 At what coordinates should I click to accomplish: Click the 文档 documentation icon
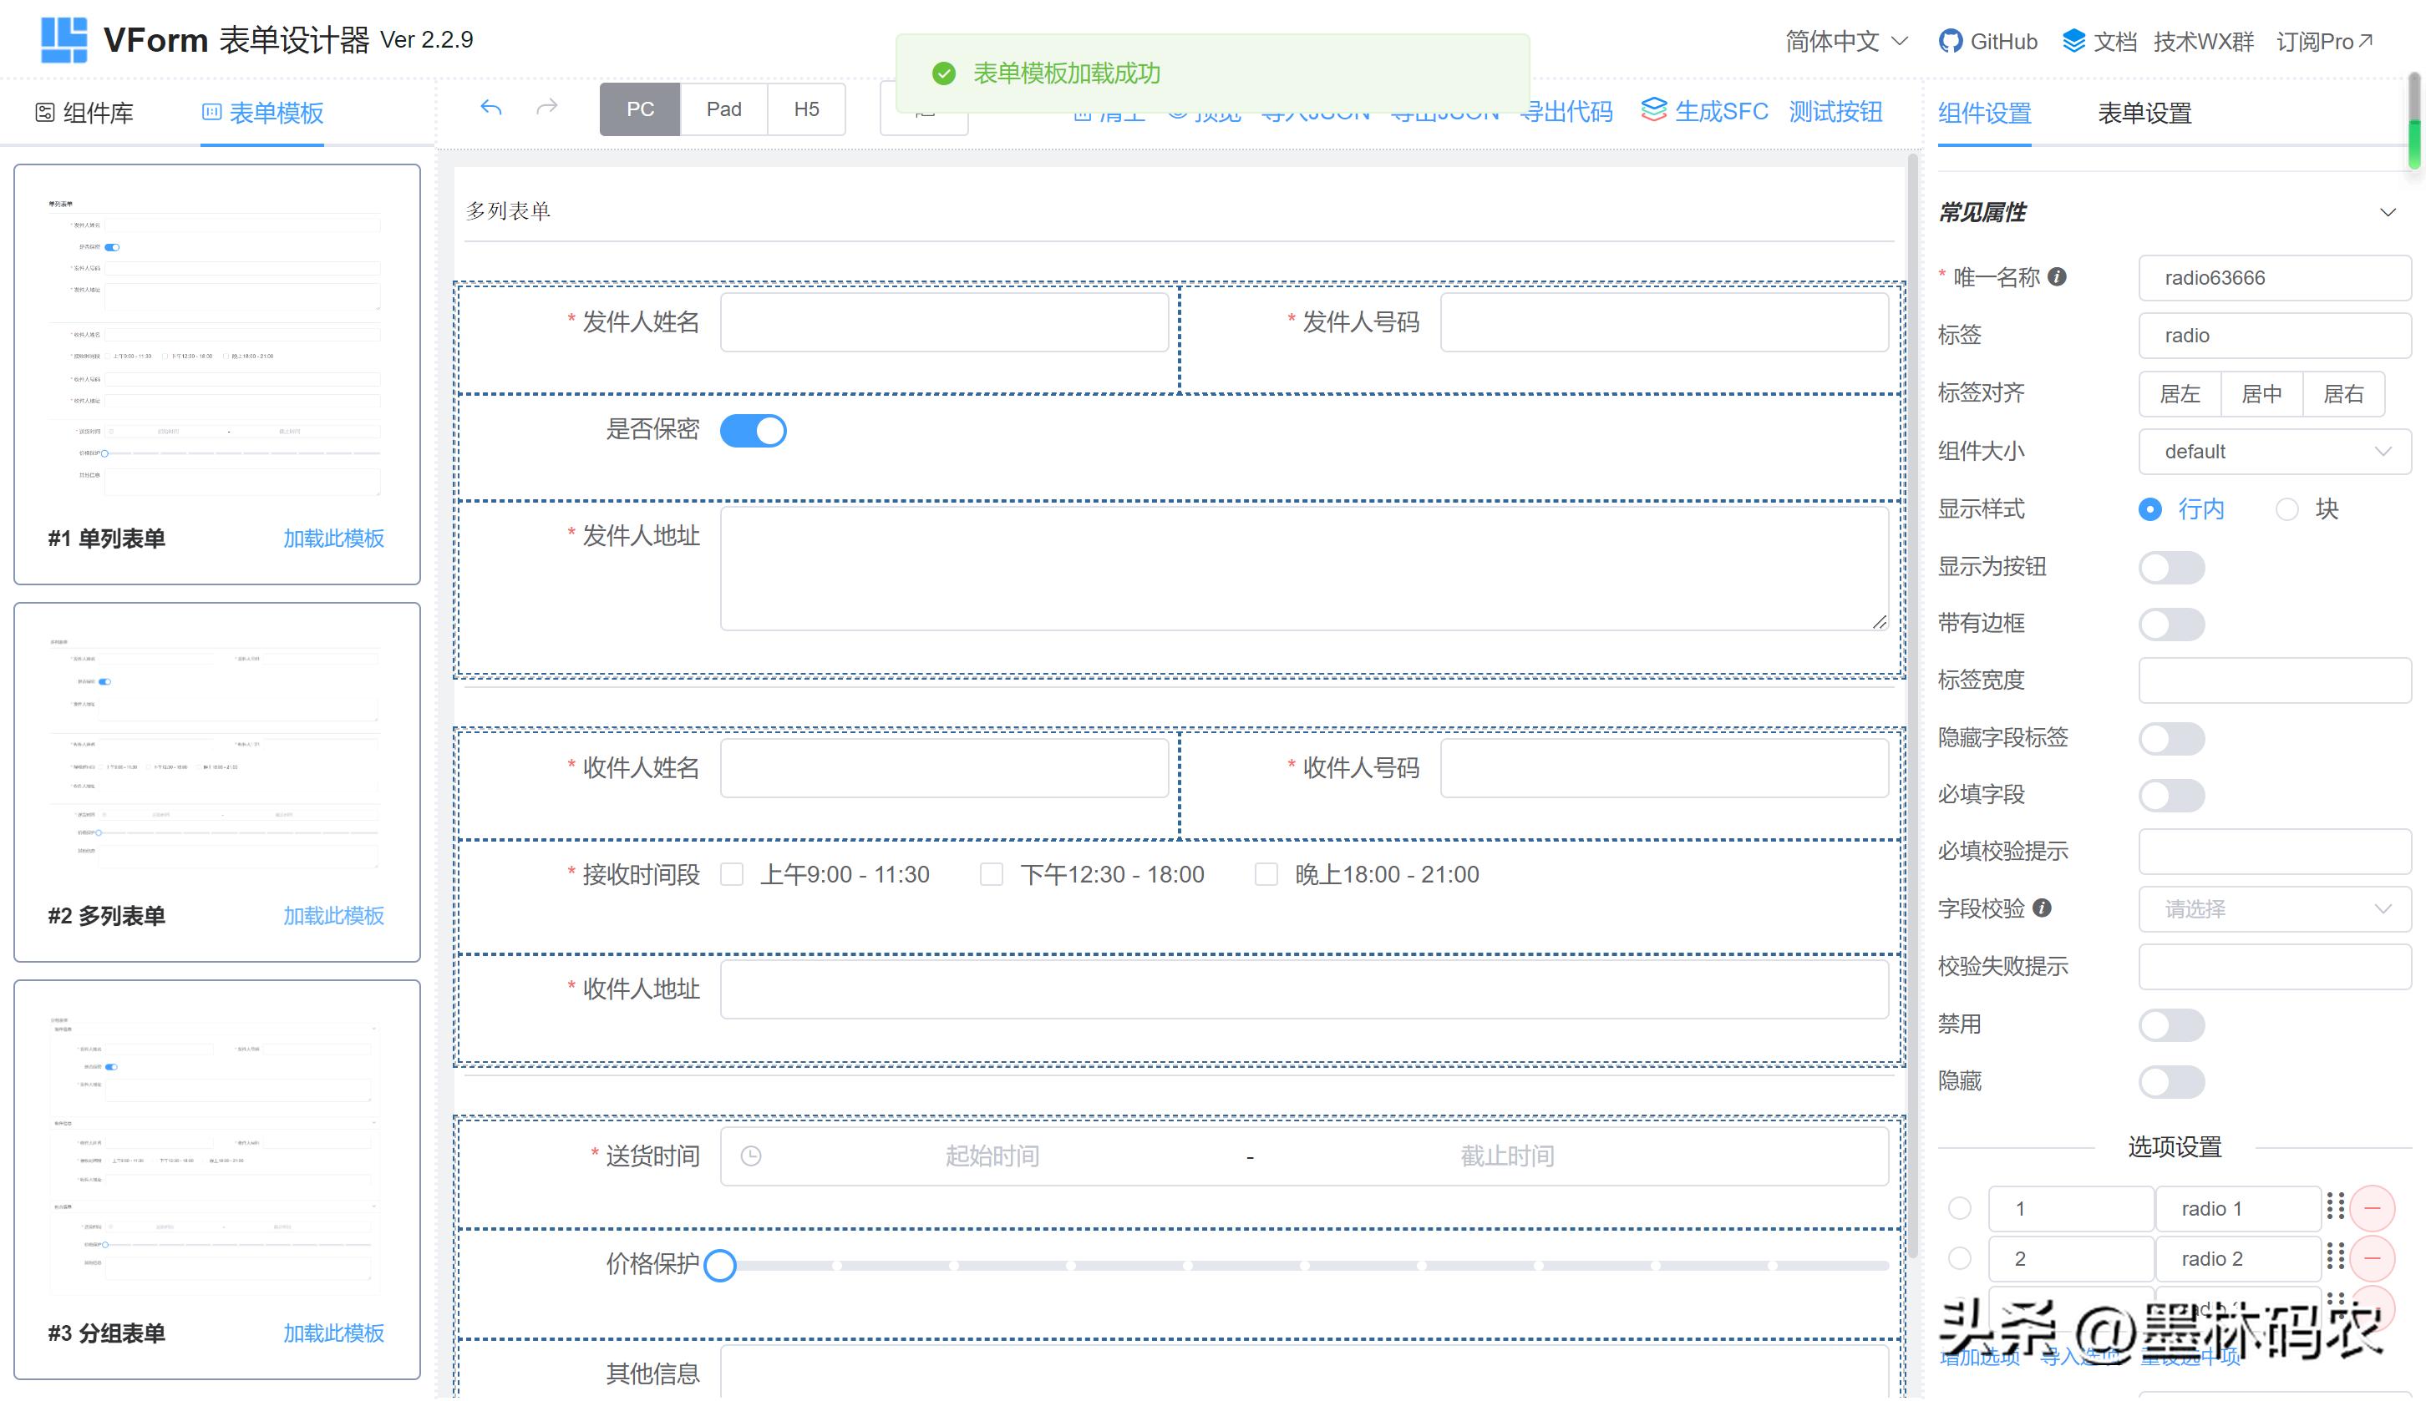(2073, 40)
